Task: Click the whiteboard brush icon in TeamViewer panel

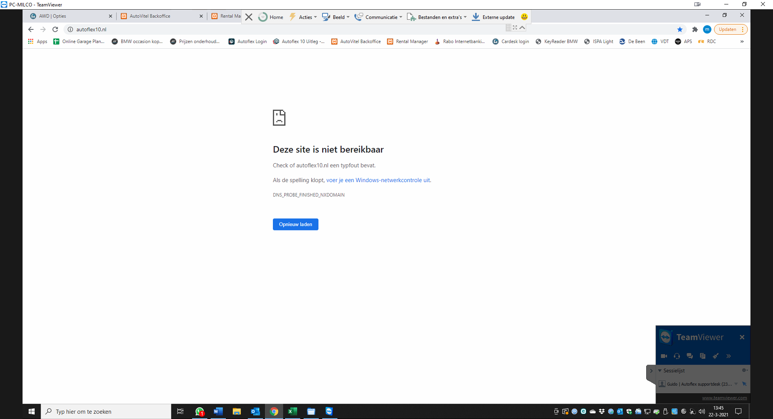Action: [715, 356]
